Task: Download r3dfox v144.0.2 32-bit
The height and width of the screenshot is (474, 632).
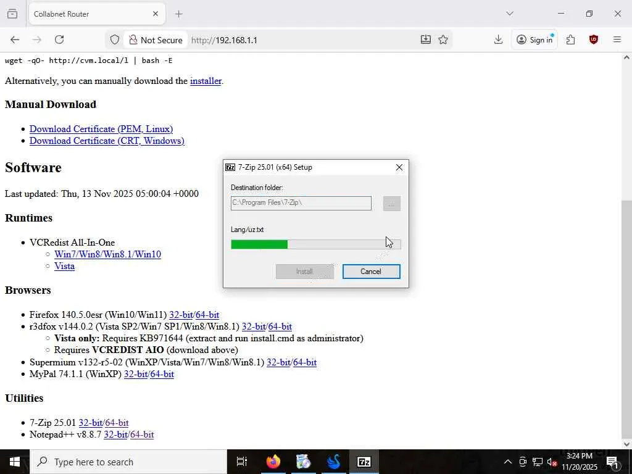Action: (x=254, y=326)
